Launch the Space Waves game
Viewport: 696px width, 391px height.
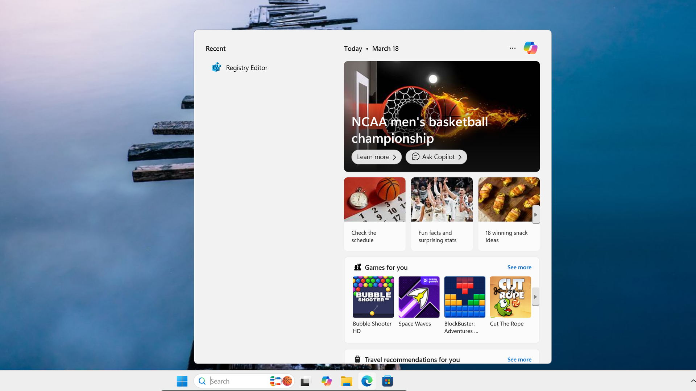tap(418, 297)
